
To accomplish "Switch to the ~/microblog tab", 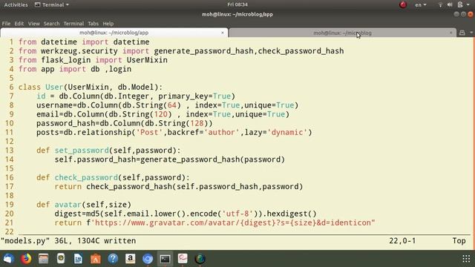I will (x=342, y=33).
